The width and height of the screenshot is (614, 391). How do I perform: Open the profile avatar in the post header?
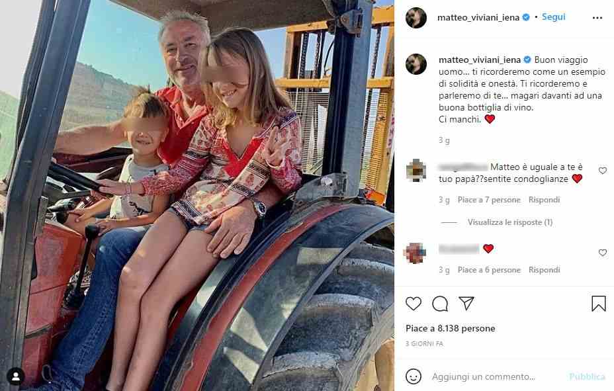click(416, 18)
